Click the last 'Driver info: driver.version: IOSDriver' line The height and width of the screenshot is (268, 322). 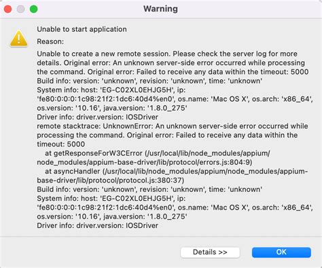(x=97, y=226)
